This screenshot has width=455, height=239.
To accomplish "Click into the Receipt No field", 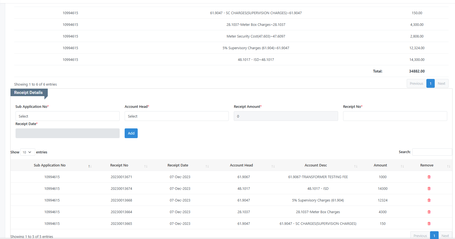I will [x=395, y=116].
